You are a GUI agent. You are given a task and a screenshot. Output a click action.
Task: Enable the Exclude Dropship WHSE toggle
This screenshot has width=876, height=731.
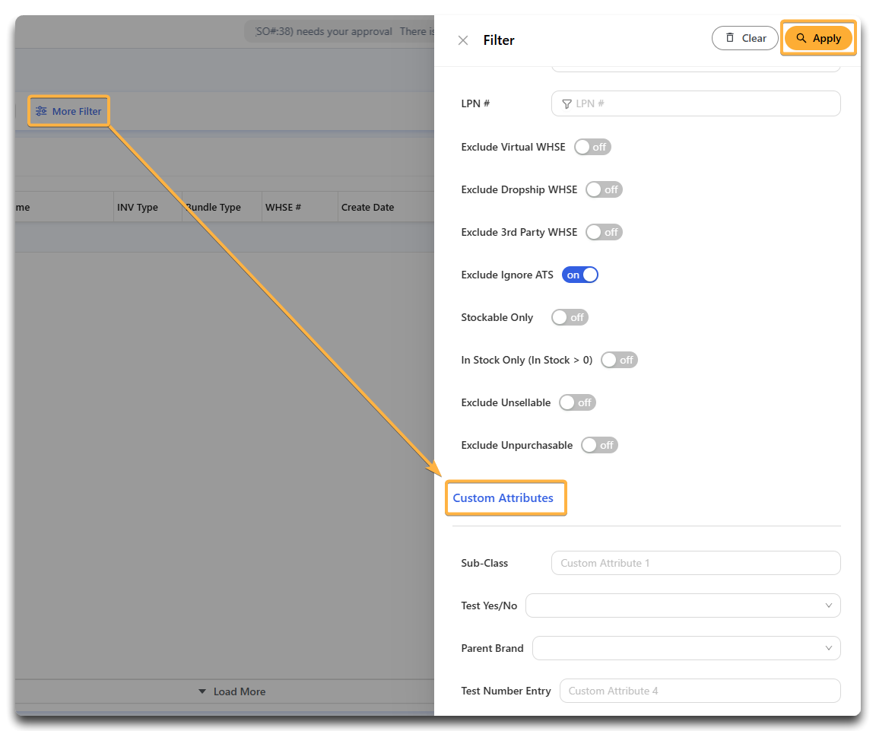pyautogui.click(x=604, y=189)
